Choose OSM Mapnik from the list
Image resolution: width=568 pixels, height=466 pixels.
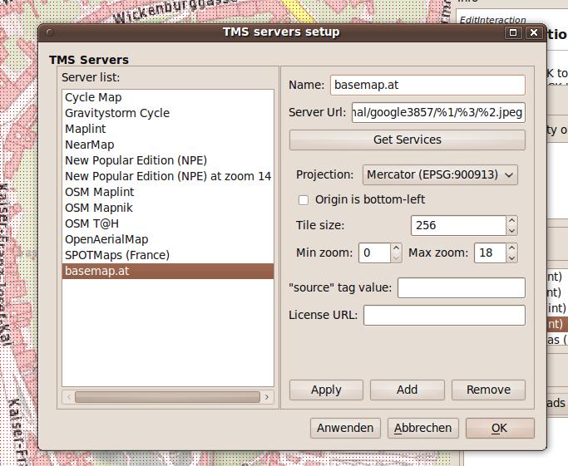[x=99, y=208]
